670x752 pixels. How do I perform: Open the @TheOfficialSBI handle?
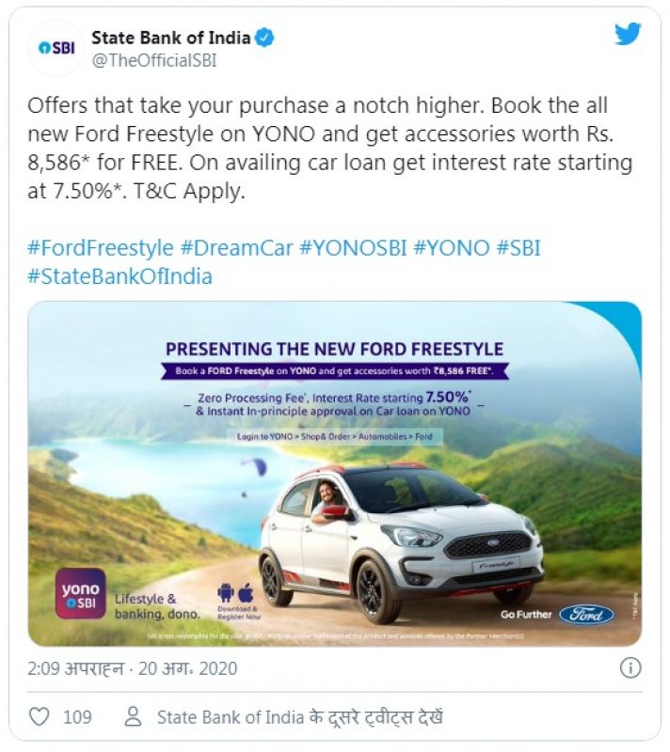pyautogui.click(x=154, y=60)
